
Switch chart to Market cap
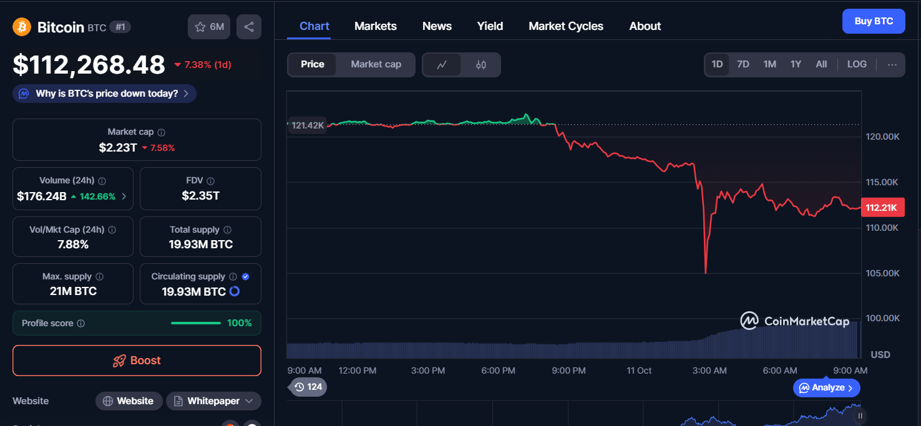pos(376,64)
